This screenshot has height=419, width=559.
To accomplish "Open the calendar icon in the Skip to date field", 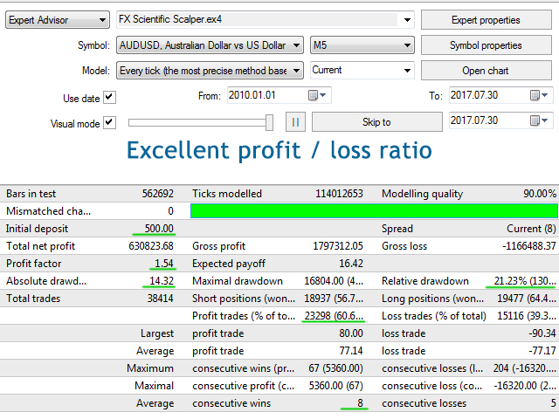I will coord(535,120).
